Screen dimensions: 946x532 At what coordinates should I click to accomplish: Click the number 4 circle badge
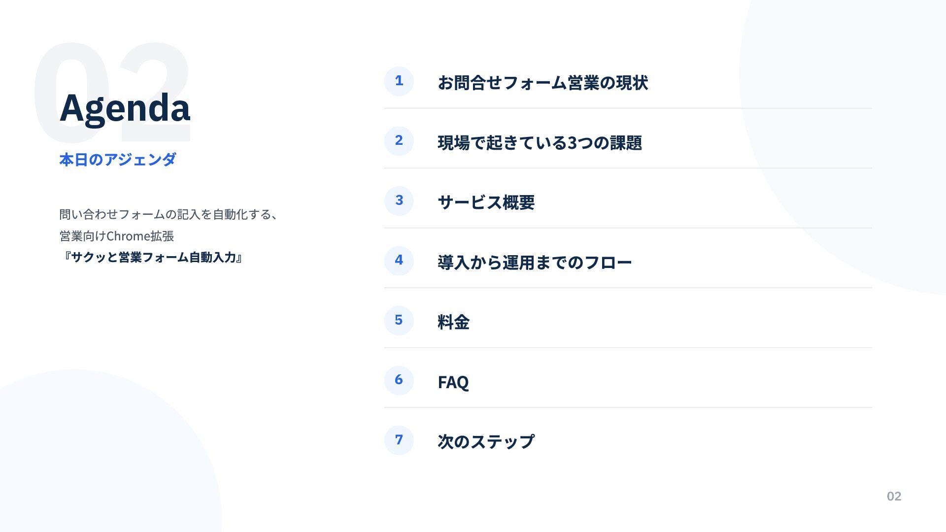coord(399,261)
